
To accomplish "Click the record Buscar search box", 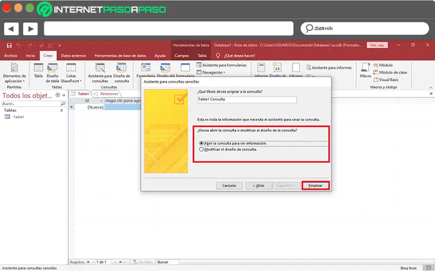I will click(167, 262).
